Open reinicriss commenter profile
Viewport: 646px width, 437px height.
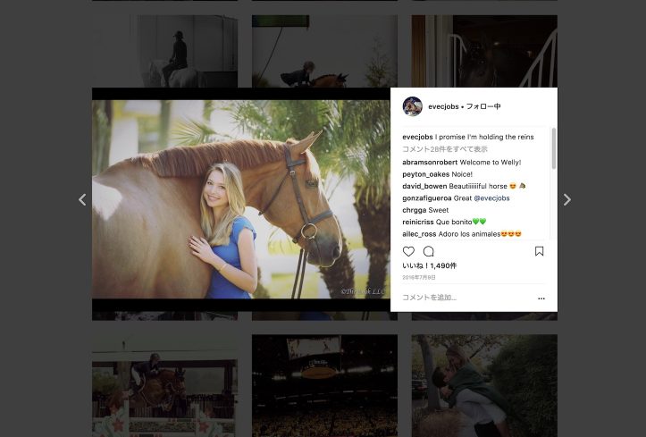(x=419, y=222)
